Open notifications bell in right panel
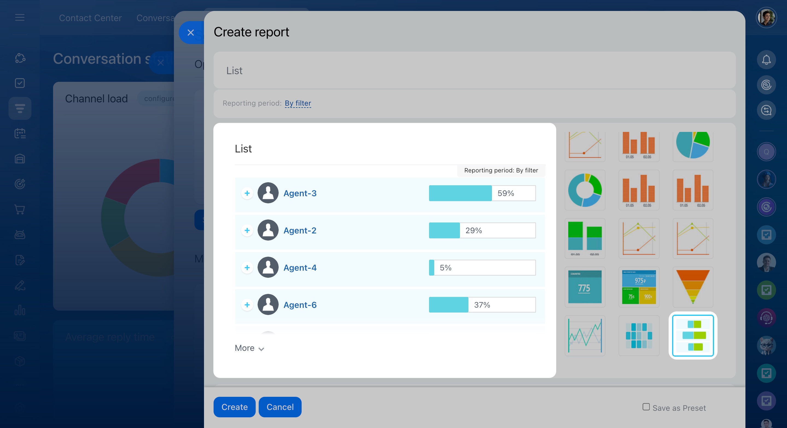Viewport: 787px width, 428px height. click(x=766, y=60)
